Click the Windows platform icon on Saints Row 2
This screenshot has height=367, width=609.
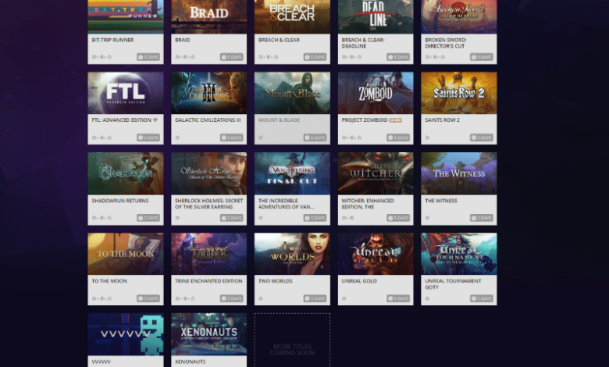point(427,137)
